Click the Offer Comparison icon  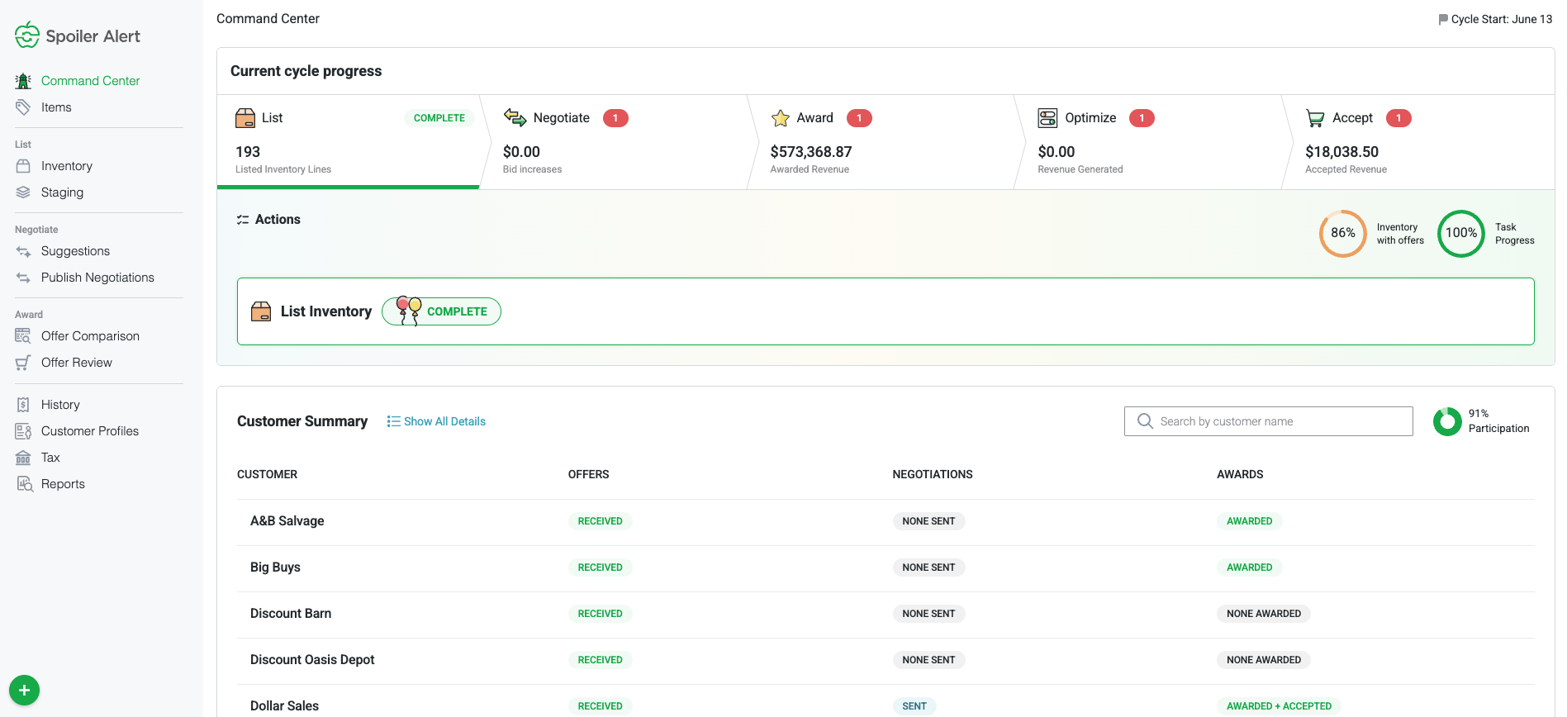[x=23, y=336]
